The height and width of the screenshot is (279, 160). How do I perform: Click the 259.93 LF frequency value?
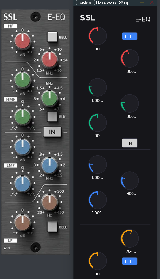coord(130,251)
